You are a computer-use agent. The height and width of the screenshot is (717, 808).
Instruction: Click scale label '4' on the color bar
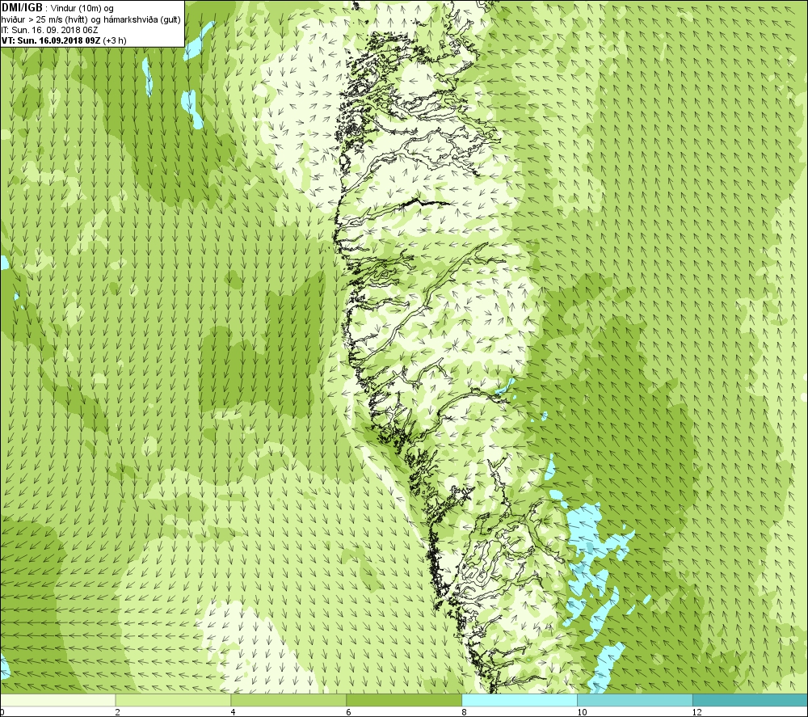pos(234,712)
